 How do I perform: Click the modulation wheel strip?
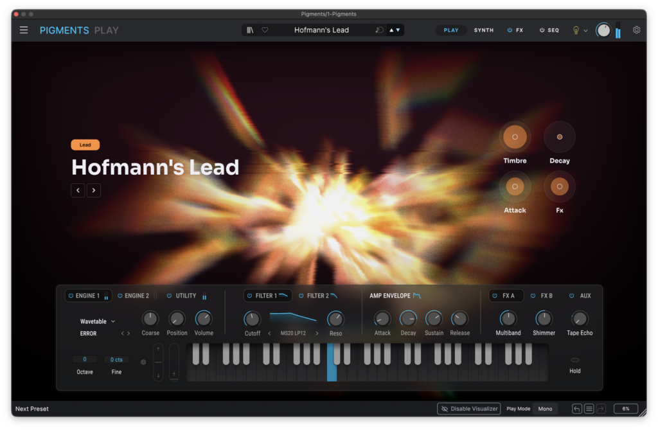pyautogui.click(x=174, y=362)
